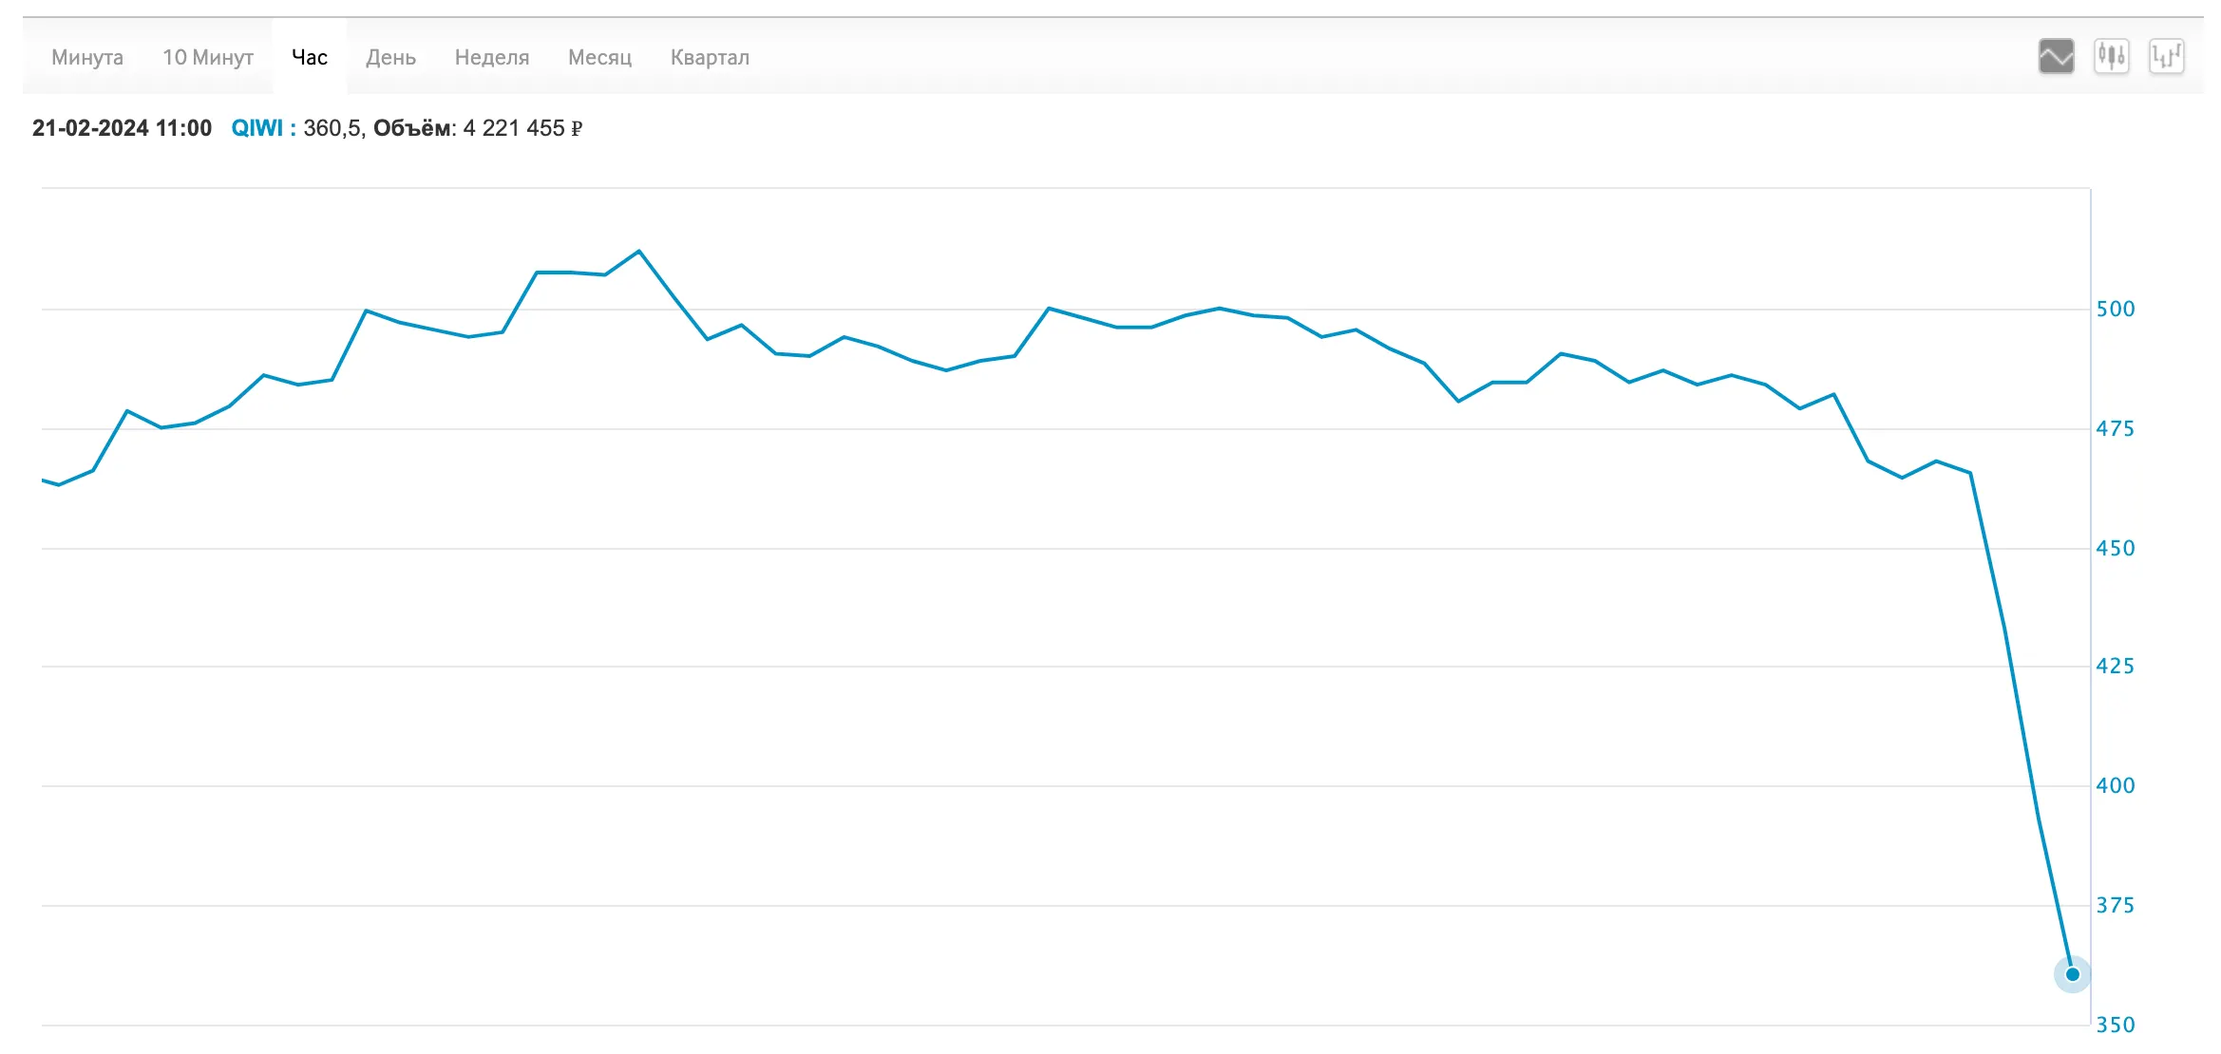The width and height of the screenshot is (2221, 1054).
Task: Show the Месяц timeframe
Action: (x=599, y=57)
